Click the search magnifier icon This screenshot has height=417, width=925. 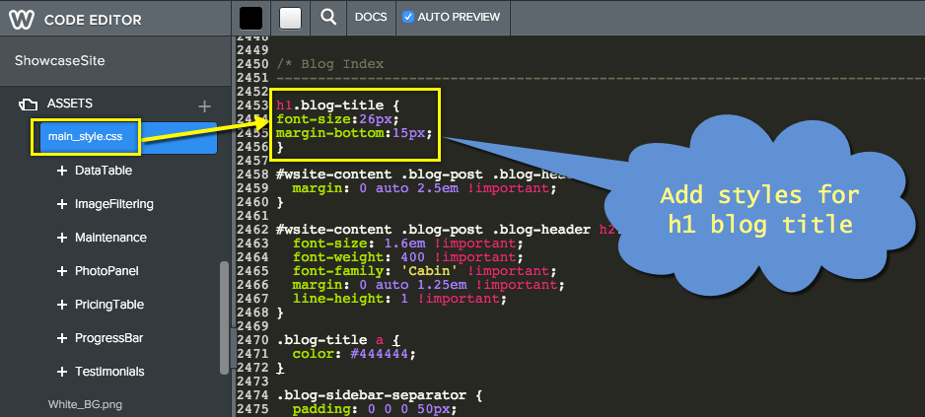[x=328, y=17]
